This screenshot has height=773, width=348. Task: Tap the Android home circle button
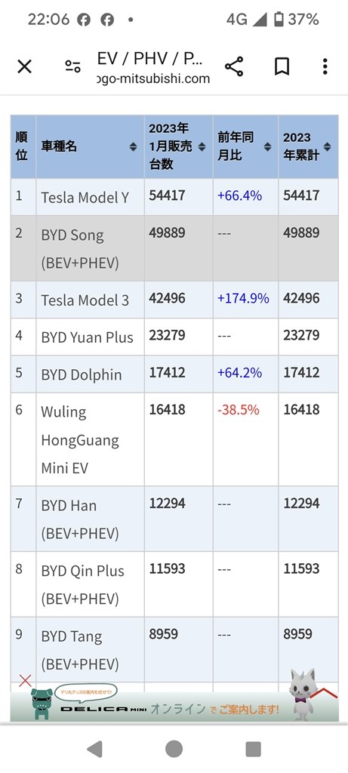174,749
